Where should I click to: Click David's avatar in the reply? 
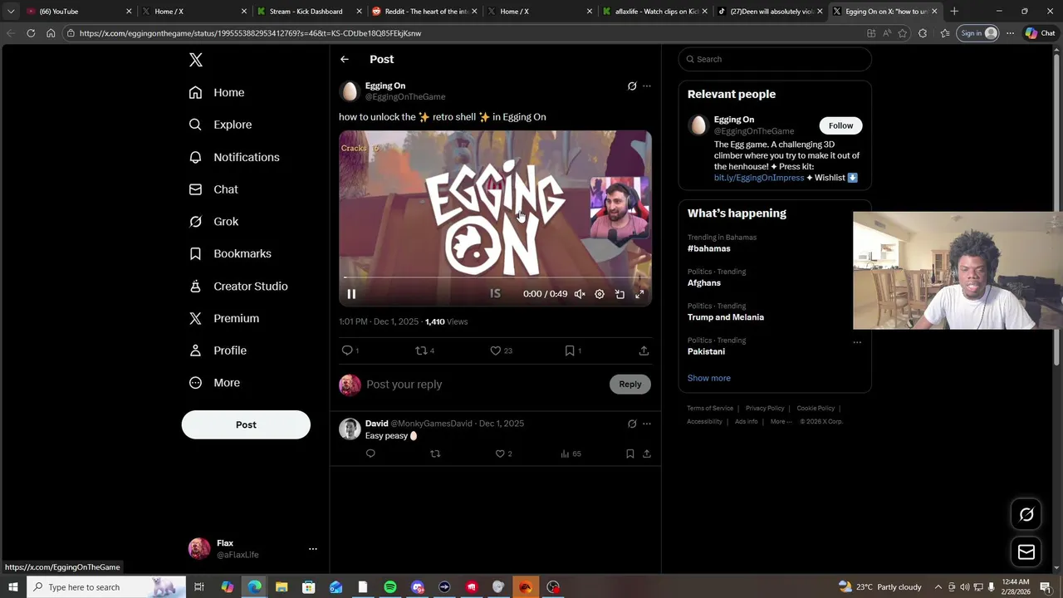[350, 429]
